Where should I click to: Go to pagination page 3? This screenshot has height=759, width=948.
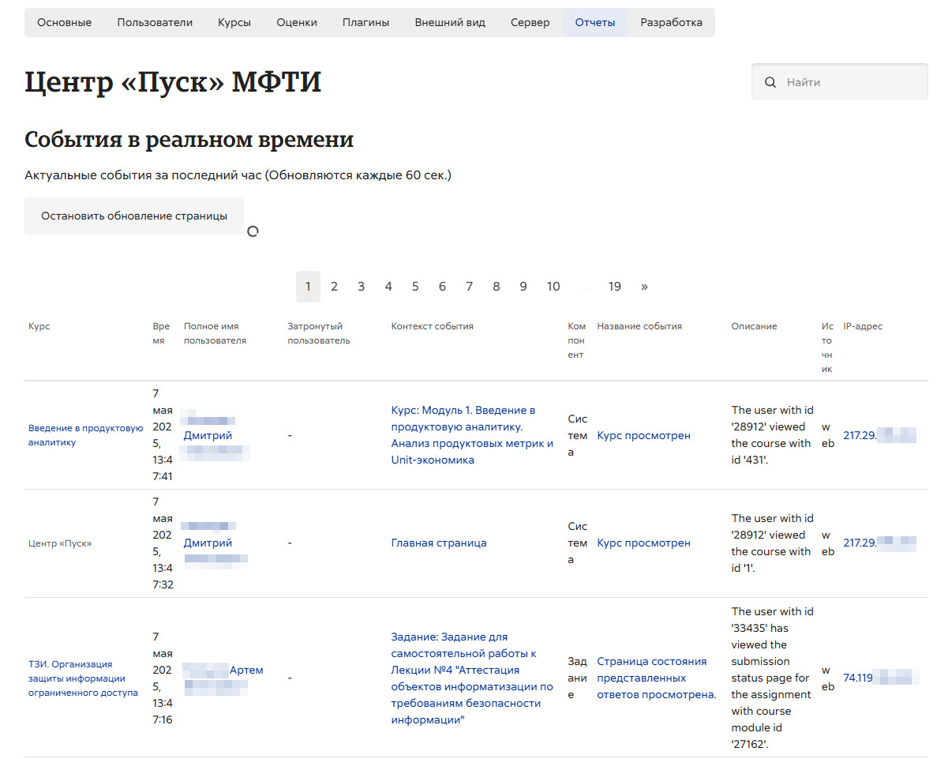[x=361, y=287]
